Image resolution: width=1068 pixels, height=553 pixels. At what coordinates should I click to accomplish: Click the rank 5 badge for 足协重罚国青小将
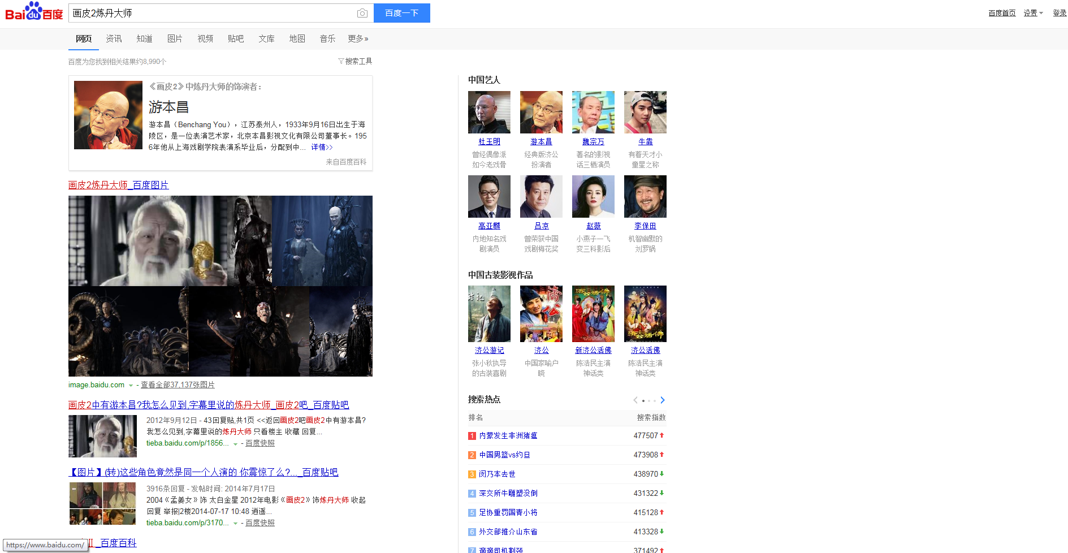[x=472, y=513]
